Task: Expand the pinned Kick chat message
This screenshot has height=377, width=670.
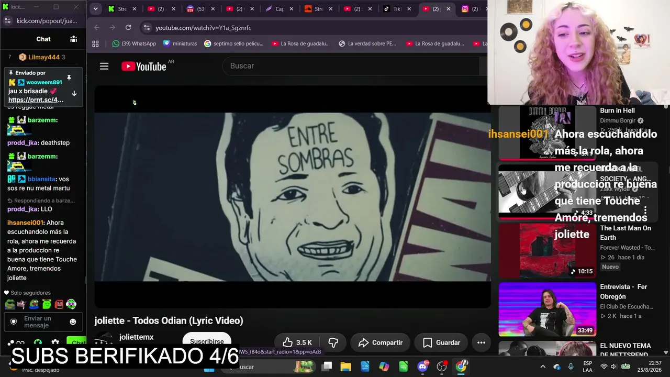Action: click(x=74, y=94)
